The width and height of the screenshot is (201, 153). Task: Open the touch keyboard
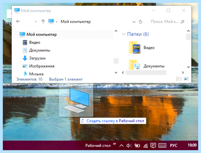point(162,145)
